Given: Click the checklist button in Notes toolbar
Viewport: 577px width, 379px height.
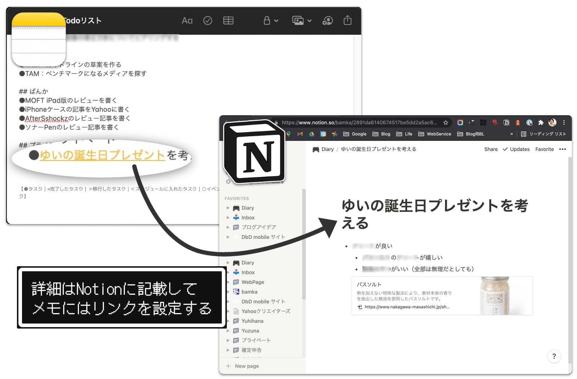Looking at the screenshot, I should [208, 21].
